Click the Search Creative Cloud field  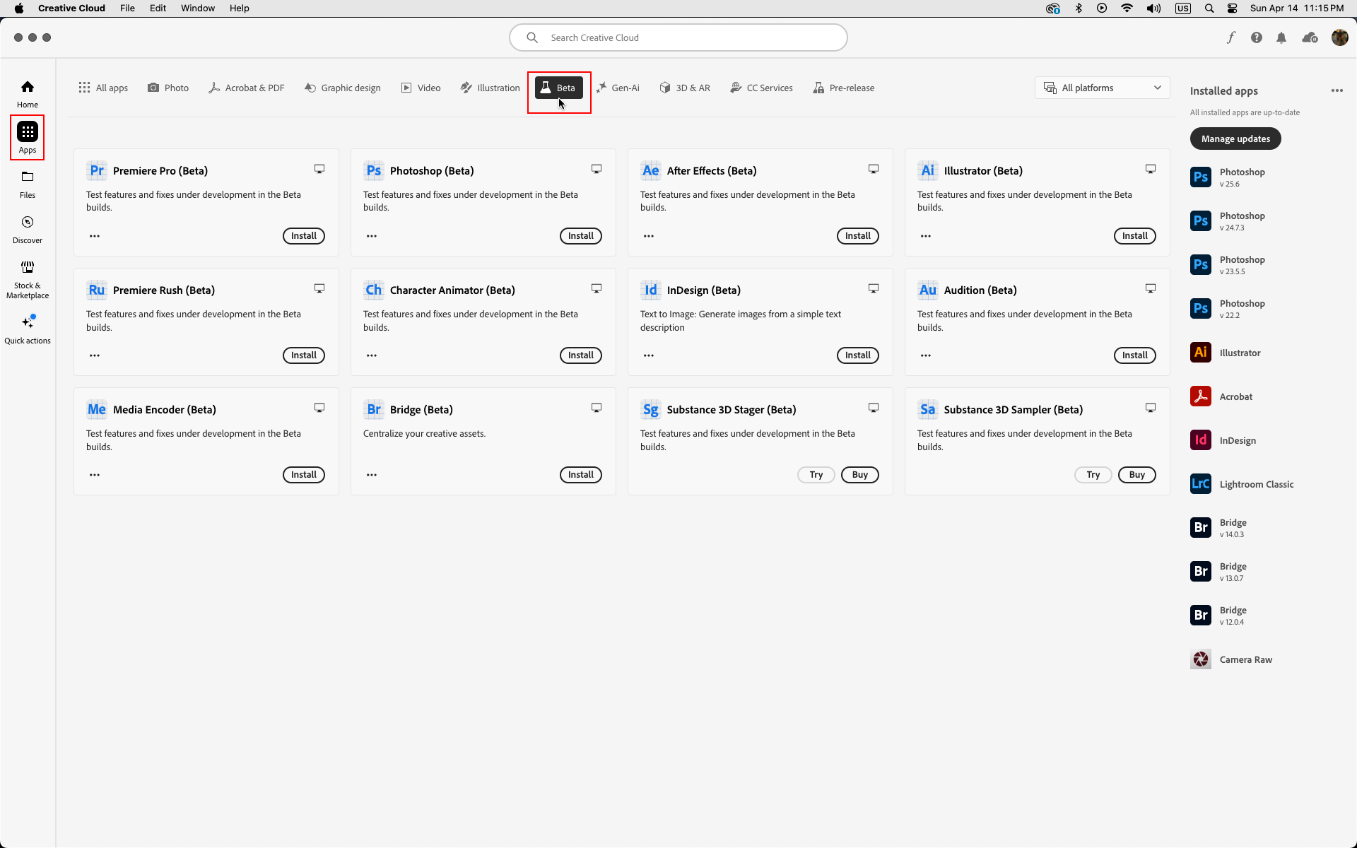tap(677, 37)
